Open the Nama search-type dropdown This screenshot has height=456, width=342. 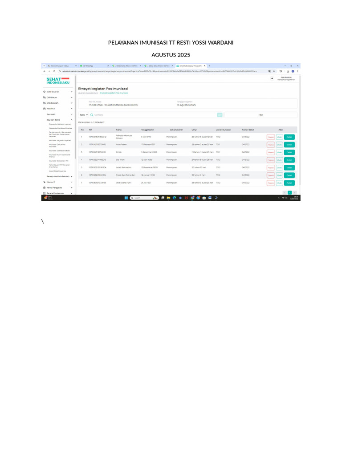tap(83, 115)
